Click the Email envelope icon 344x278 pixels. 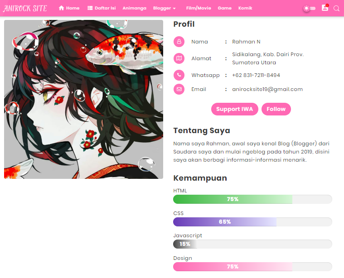[x=179, y=89]
